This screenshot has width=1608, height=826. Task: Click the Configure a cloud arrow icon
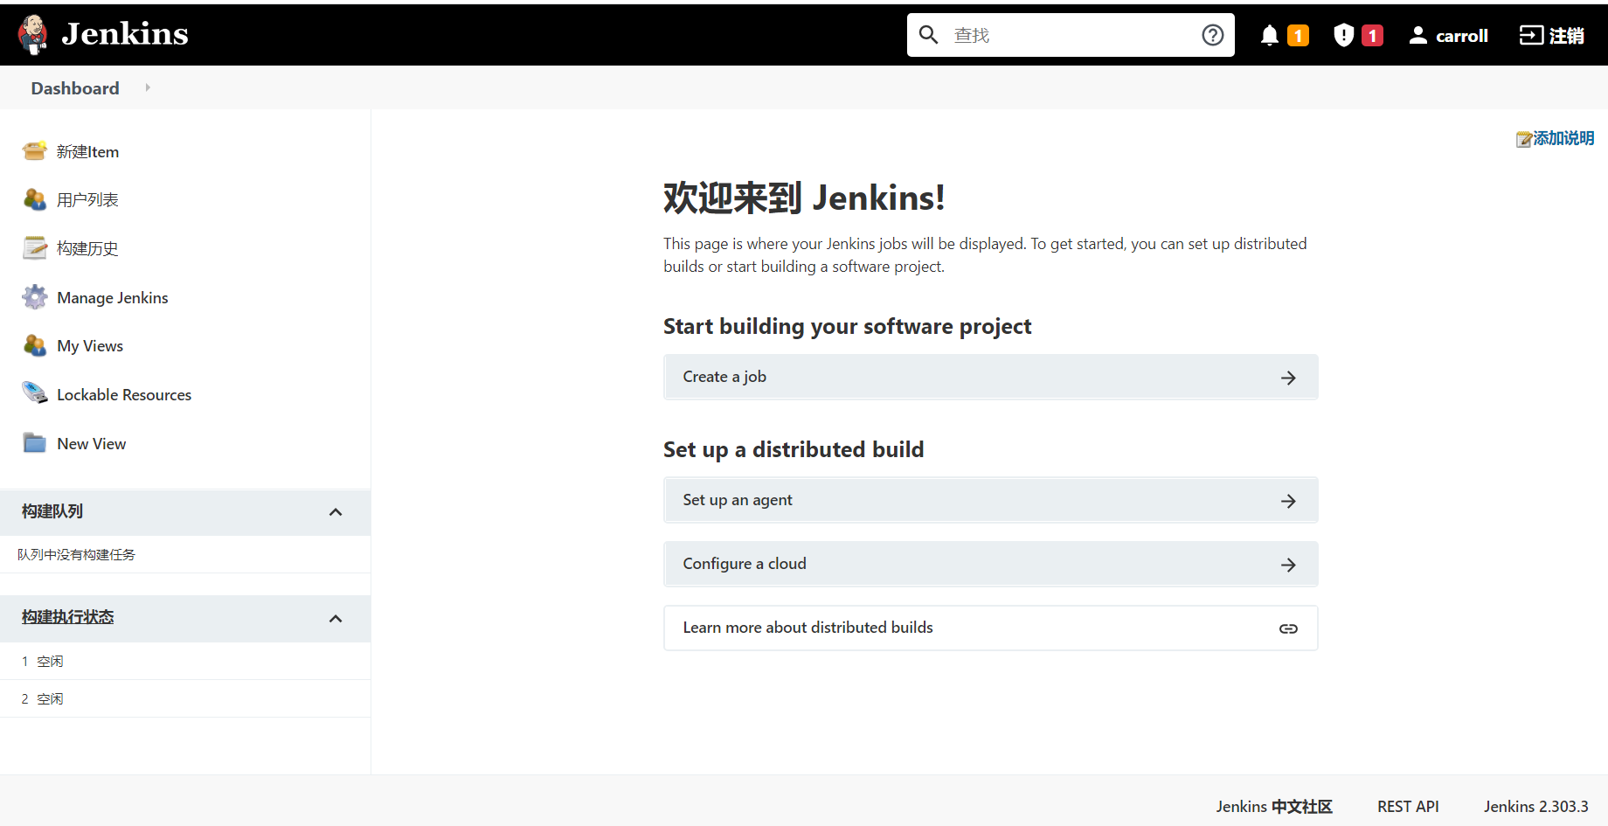pyautogui.click(x=1288, y=565)
